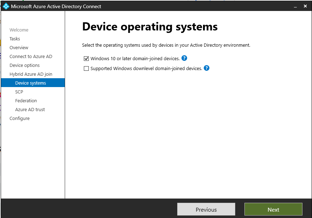
Task: Select the Welcome step in sidebar
Action: (19, 30)
